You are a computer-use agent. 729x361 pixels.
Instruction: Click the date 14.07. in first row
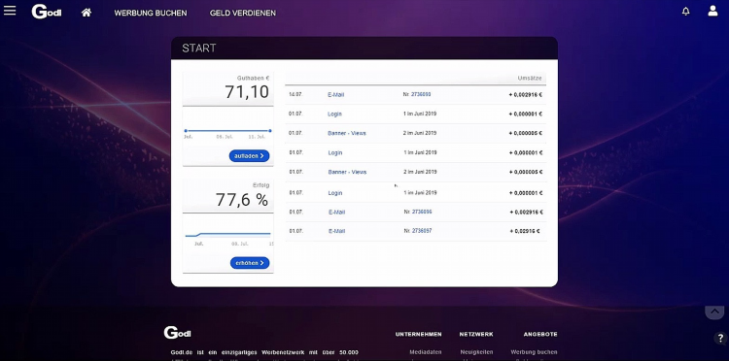click(x=295, y=95)
